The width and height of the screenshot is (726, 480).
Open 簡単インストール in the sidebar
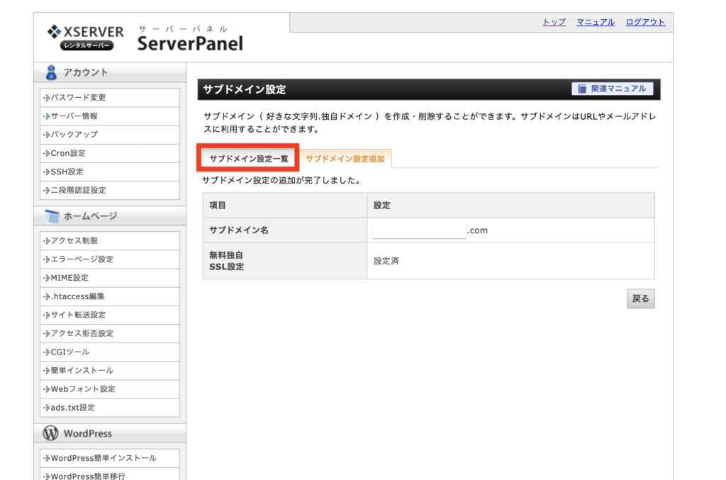pyautogui.click(x=110, y=370)
